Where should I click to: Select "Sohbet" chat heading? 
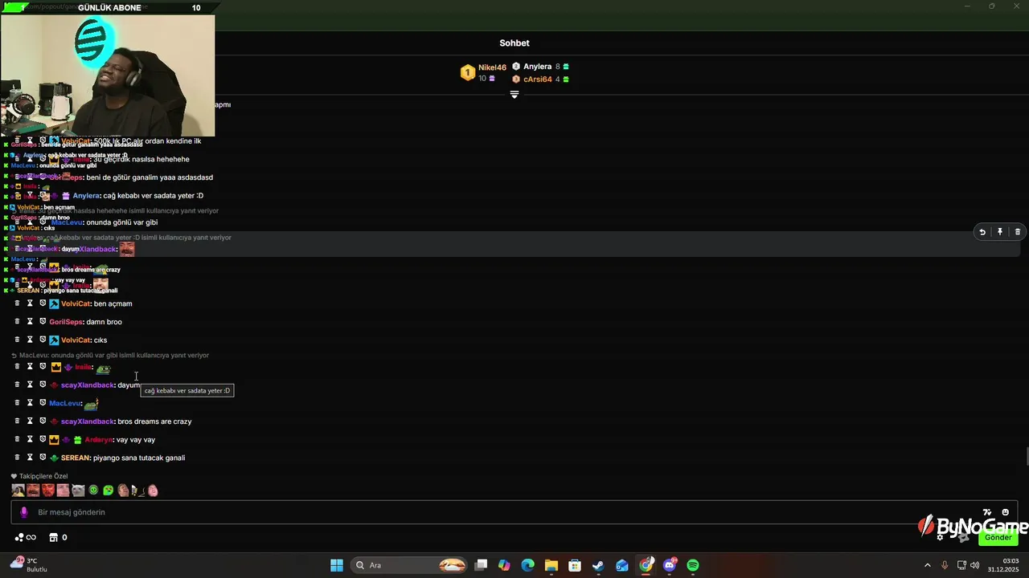coord(514,43)
